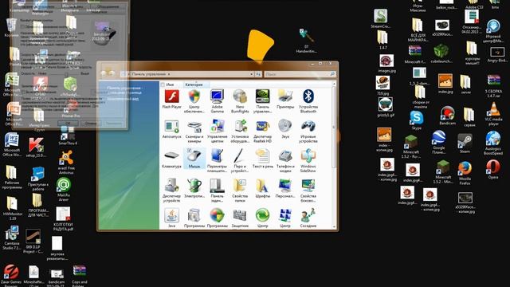This screenshot has height=287, width=510.
Task: Open the Autoplay (Автозапуск) item
Action: 171,129
